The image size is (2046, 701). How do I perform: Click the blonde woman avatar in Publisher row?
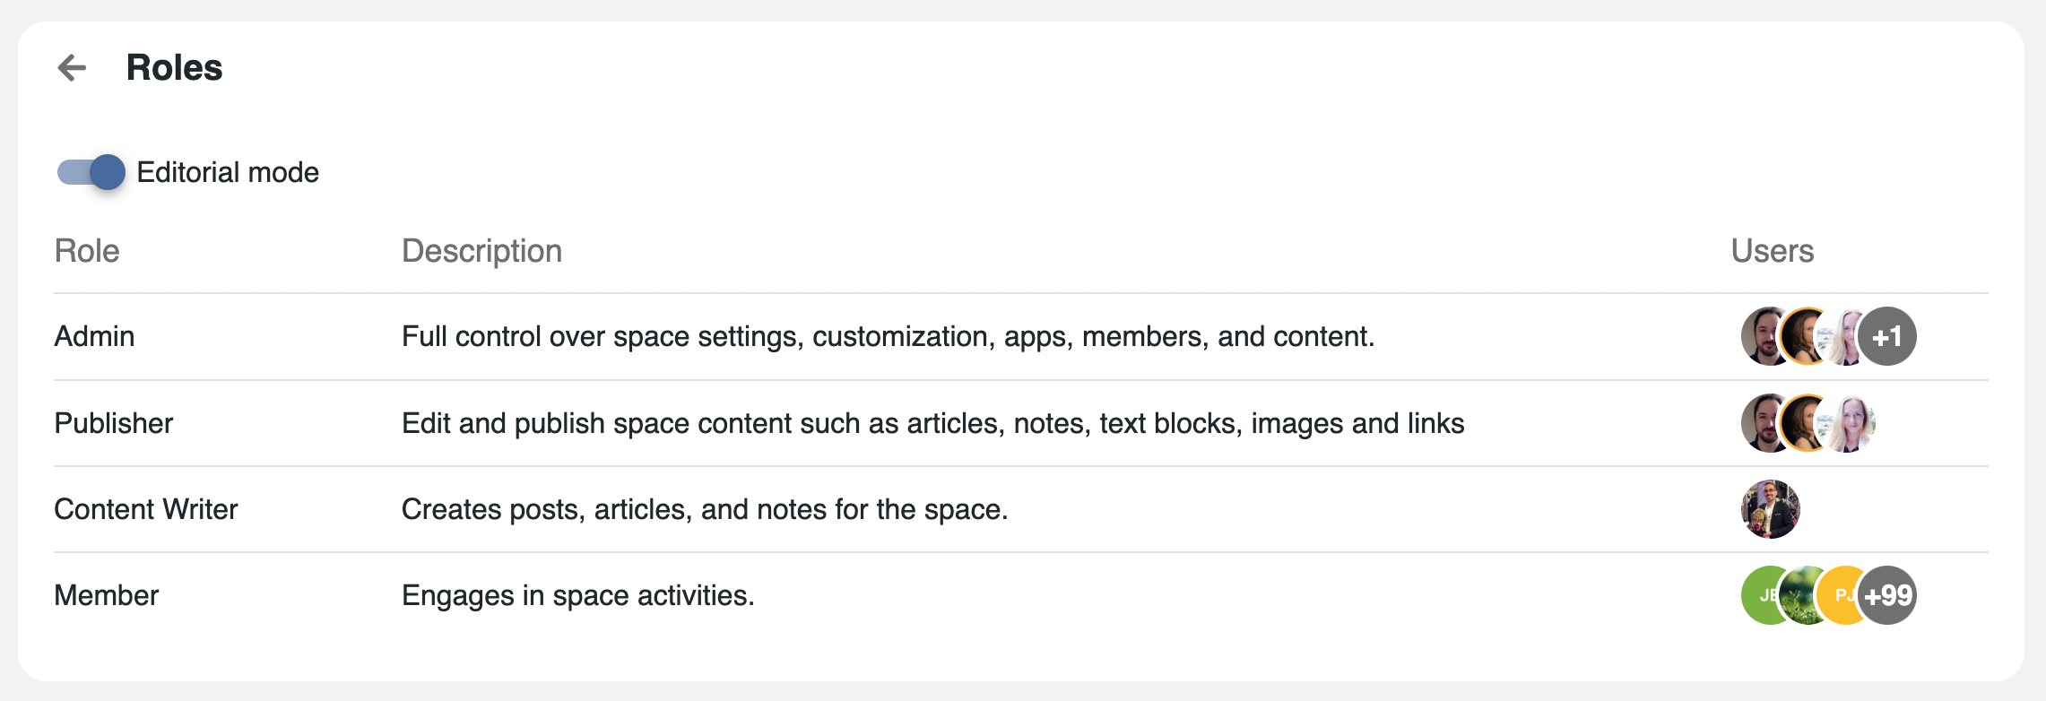coord(1851,423)
